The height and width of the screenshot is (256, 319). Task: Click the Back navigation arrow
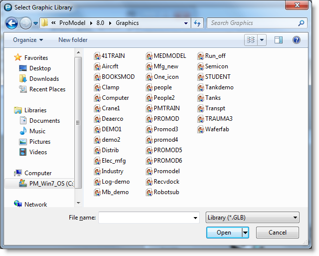pos(12,23)
